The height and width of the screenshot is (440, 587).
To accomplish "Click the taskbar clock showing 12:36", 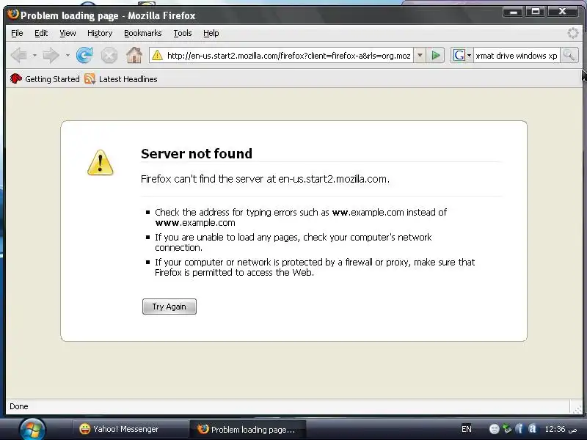I will pos(561,429).
